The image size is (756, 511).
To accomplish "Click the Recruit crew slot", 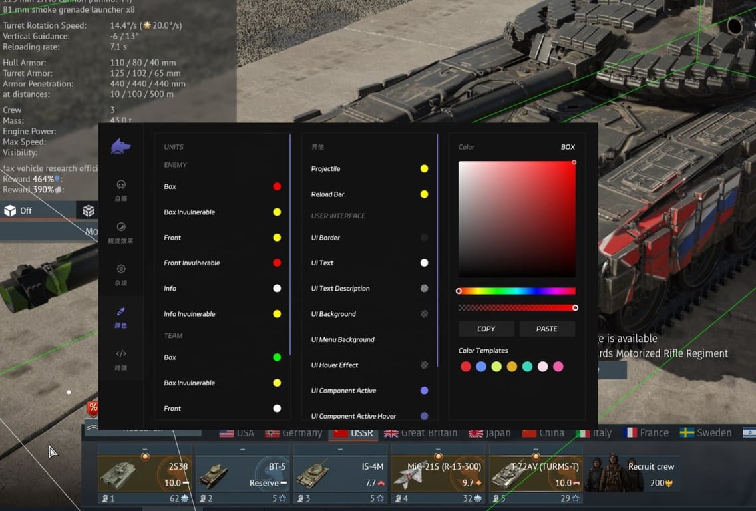I will (633, 474).
